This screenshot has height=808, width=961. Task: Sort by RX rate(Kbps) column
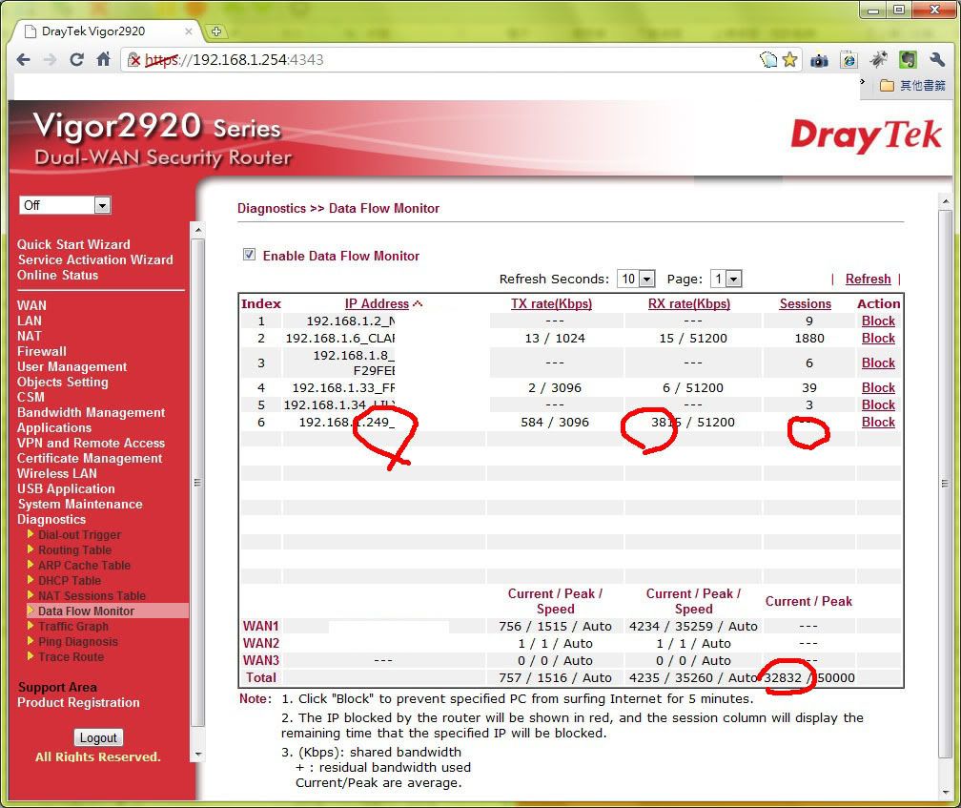coord(689,303)
